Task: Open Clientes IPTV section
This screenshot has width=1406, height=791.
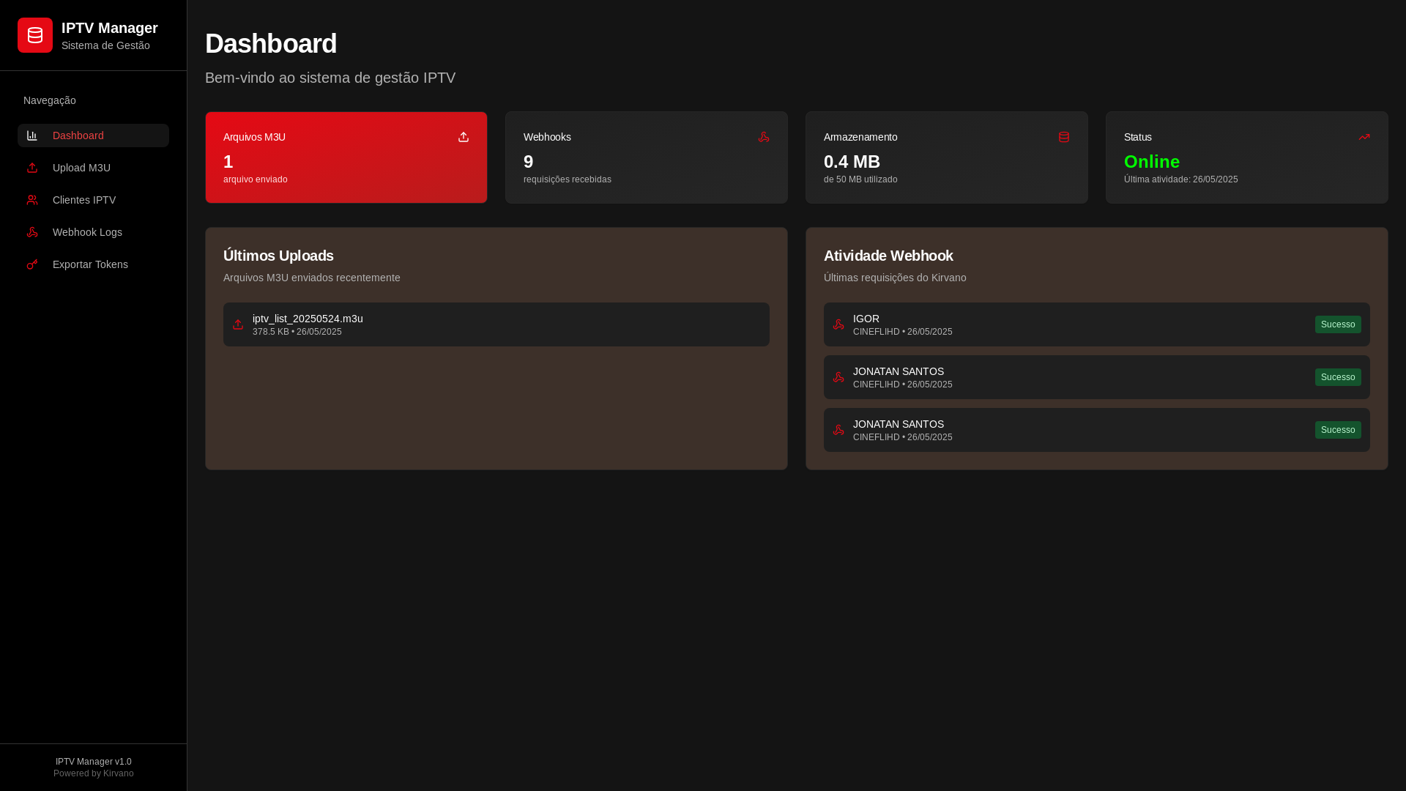Action: [x=93, y=200]
